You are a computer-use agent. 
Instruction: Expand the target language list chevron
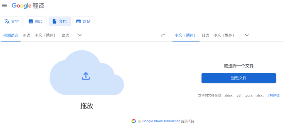247,35
